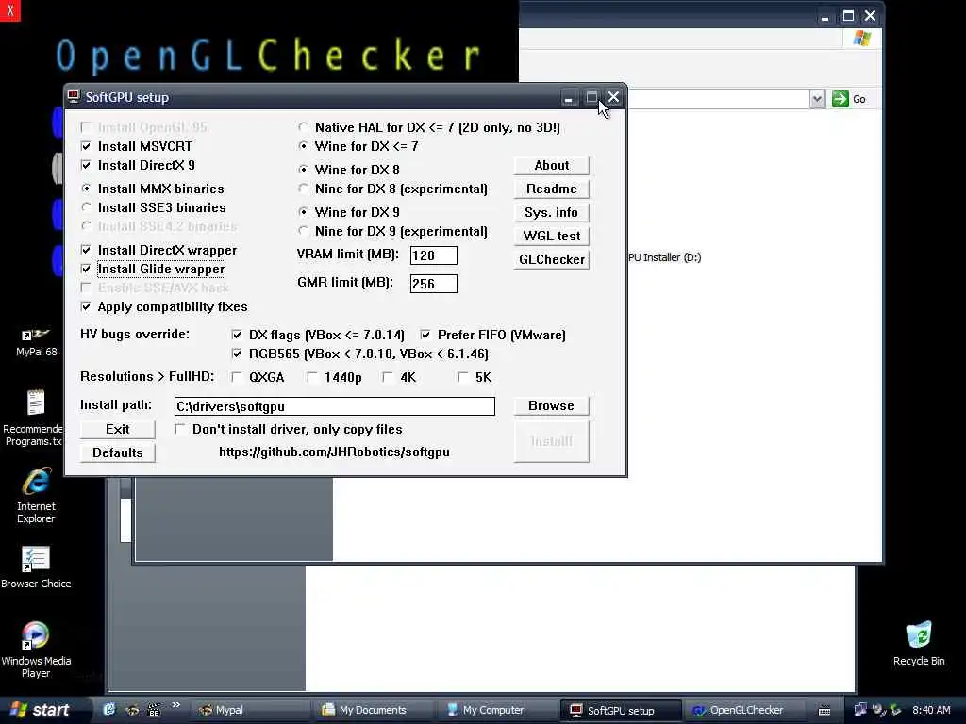Viewport: 966px width, 724px height.
Task: Enable QXGA resolution checkbox
Action: 237,377
